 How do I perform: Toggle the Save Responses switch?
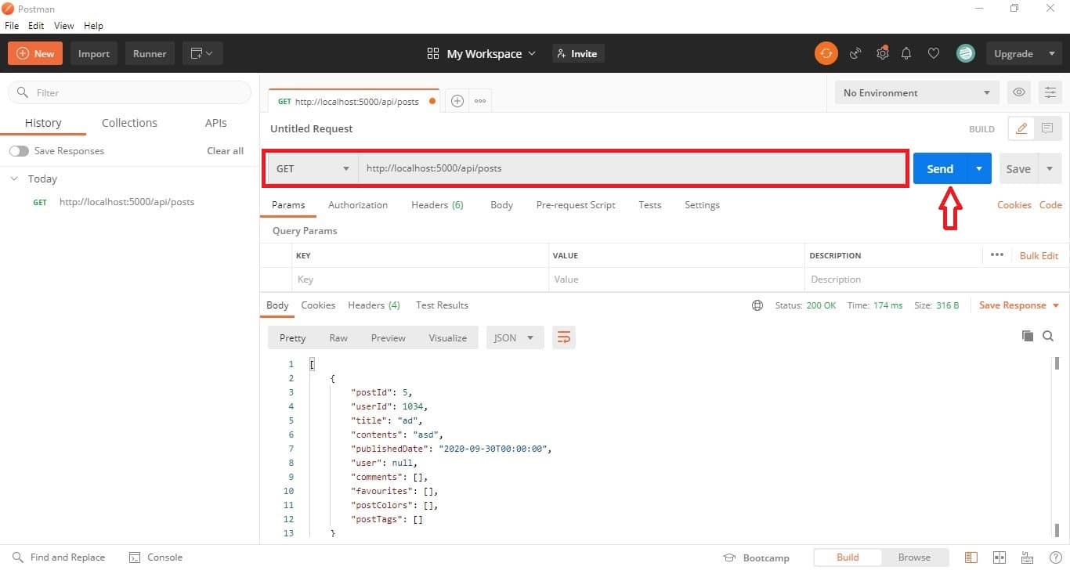coord(19,151)
